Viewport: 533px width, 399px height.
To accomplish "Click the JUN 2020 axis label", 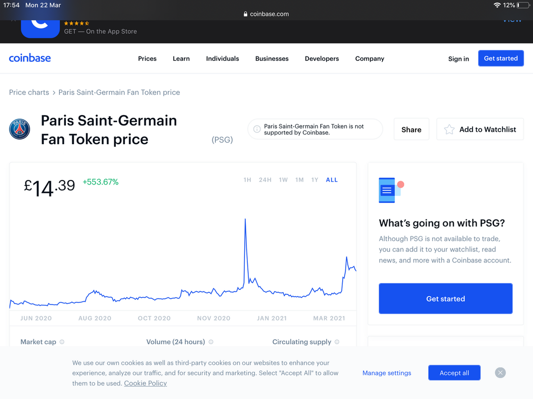I will 36,318.
